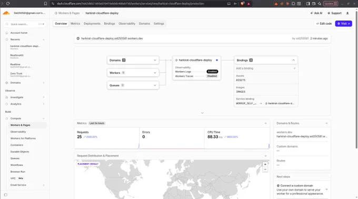
Task: Collapse Recents section in sidebar
Action: click(x=43, y=39)
